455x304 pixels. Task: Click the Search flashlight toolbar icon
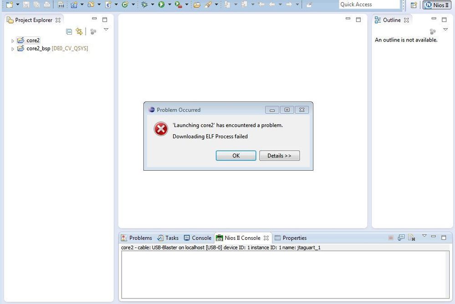point(208,5)
